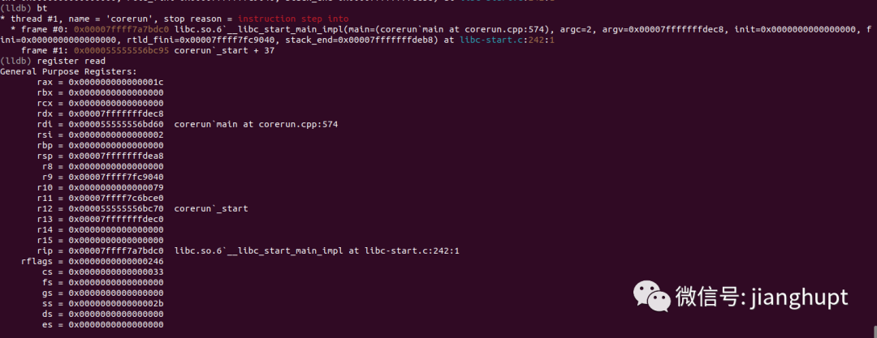Click the red 'instruction step into' text
877x338 pixels.
[293, 19]
